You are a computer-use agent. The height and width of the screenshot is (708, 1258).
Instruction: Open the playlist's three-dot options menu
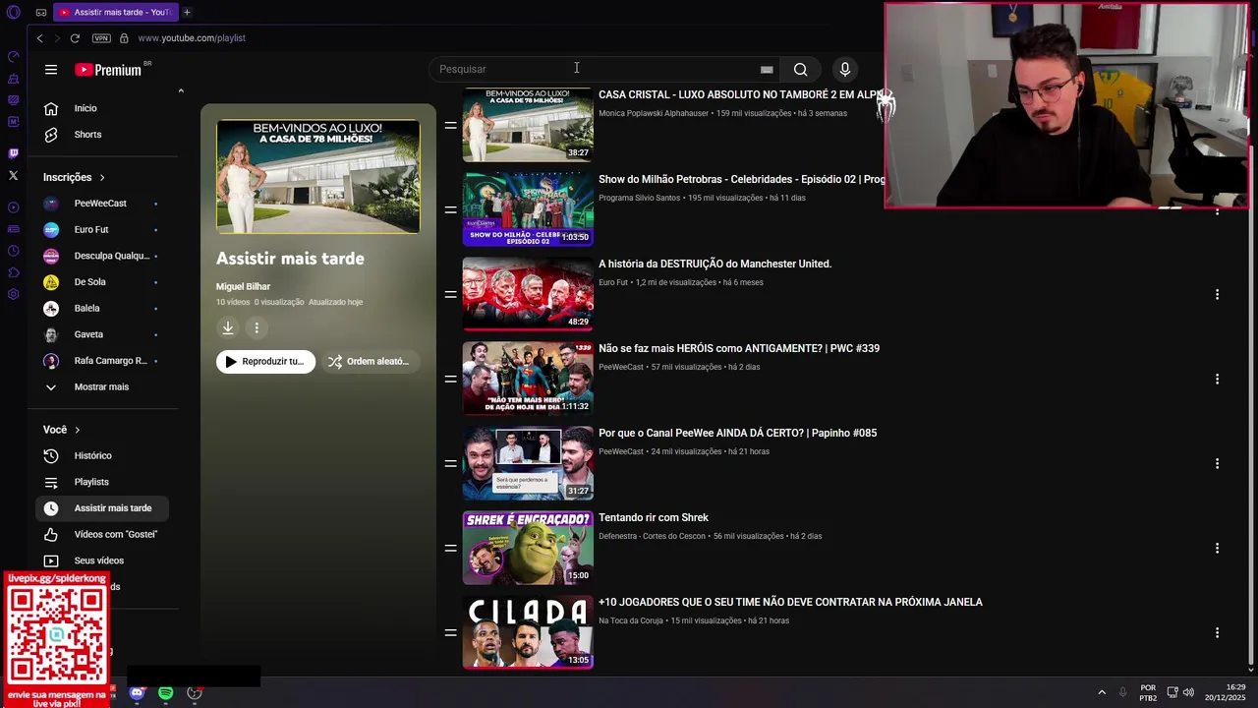(257, 327)
